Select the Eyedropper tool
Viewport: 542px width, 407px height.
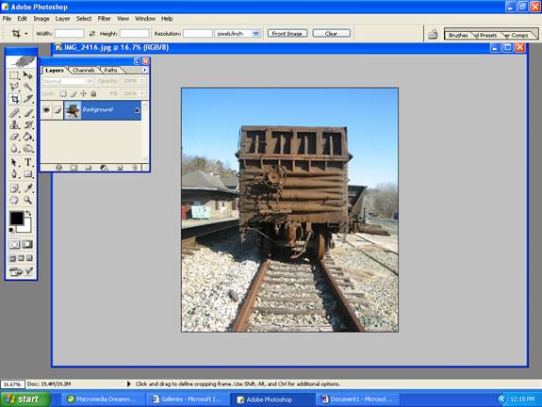[x=27, y=187]
